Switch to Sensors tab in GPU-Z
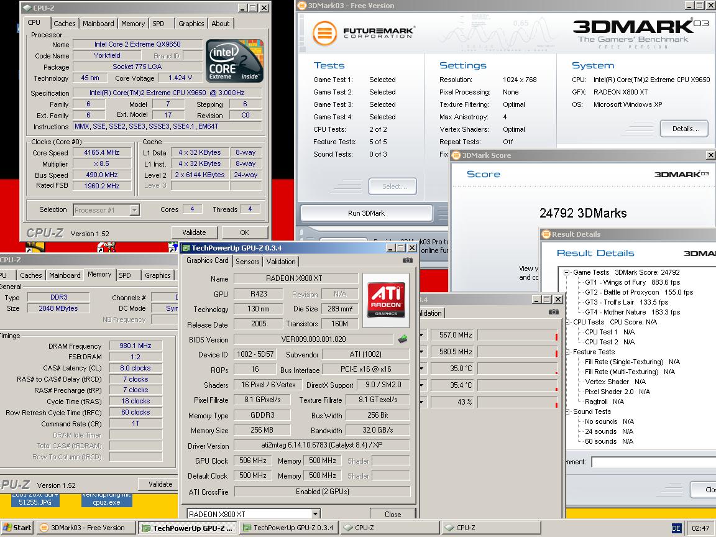Screen dimensions: 716x537 [x=247, y=261]
